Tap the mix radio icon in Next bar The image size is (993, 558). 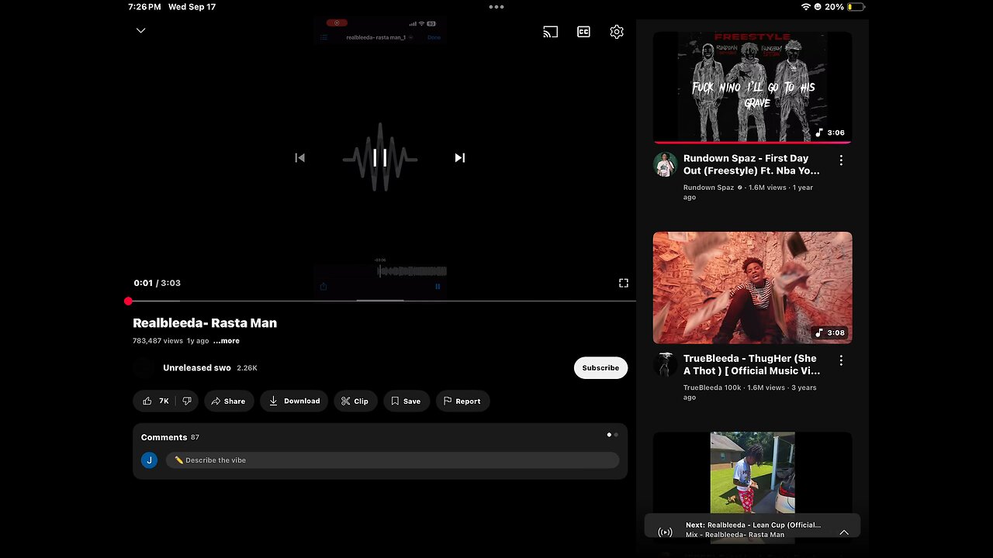665,532
